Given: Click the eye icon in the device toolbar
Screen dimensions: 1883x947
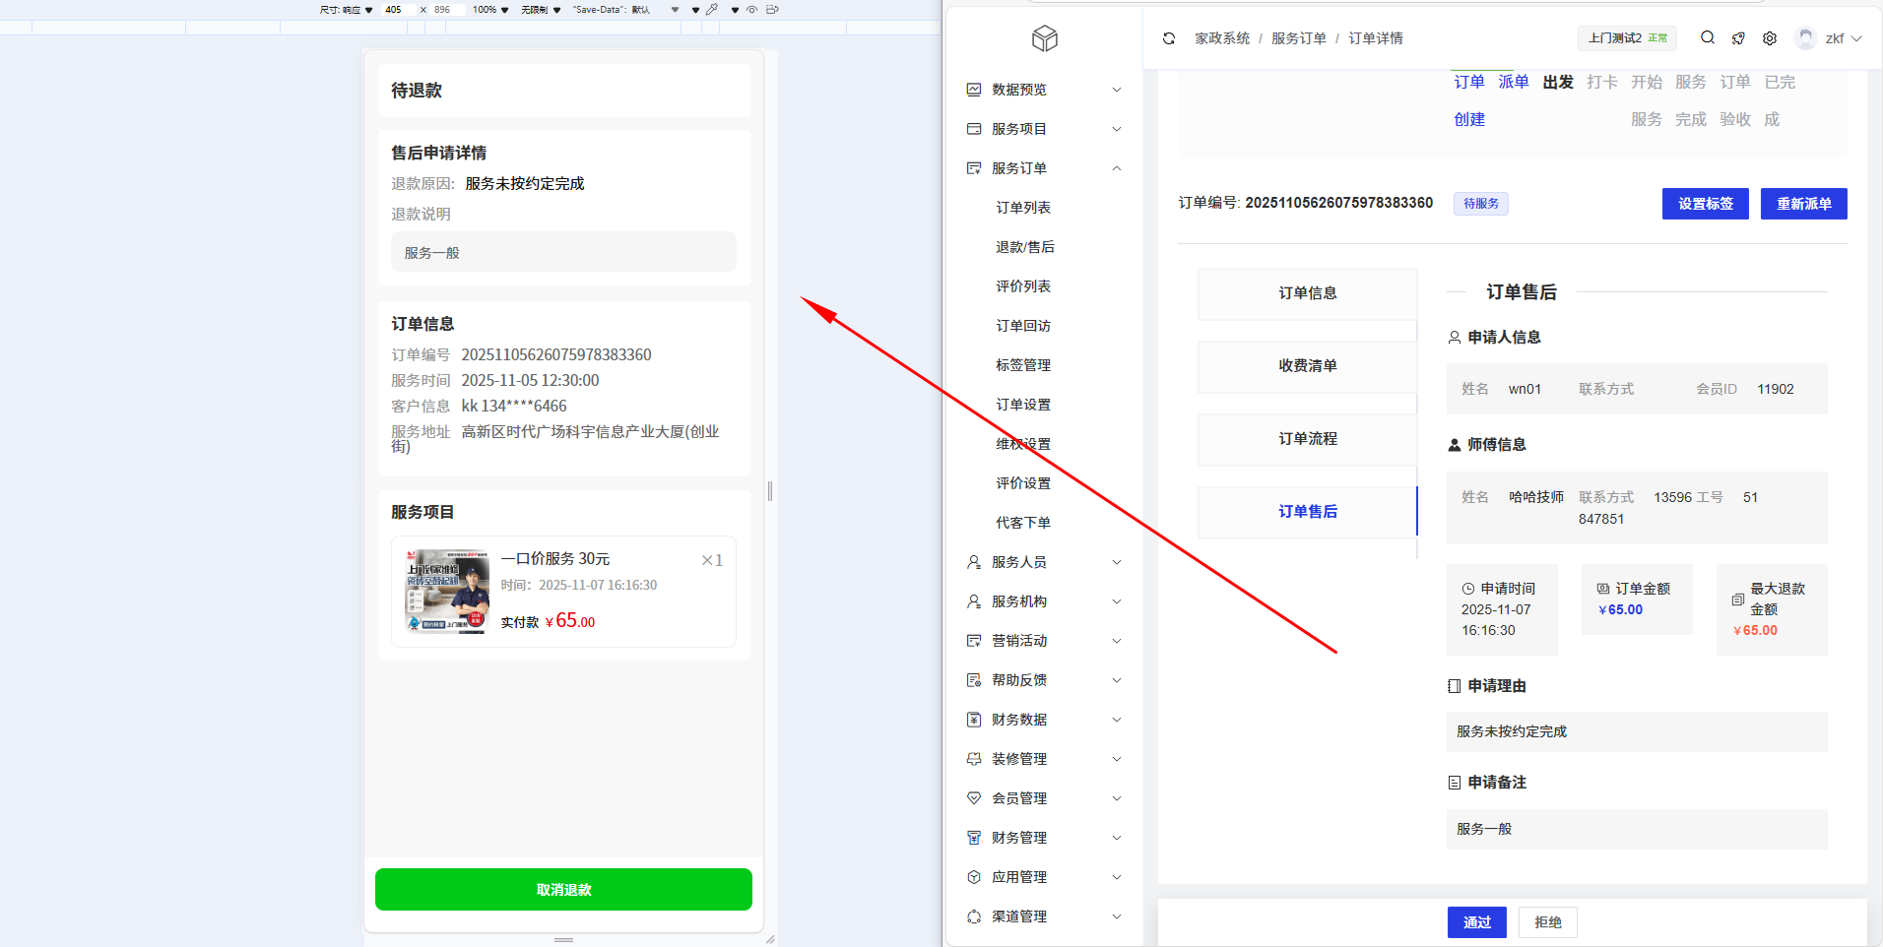Looking at the screenshot, I should (x=751, y=9).
